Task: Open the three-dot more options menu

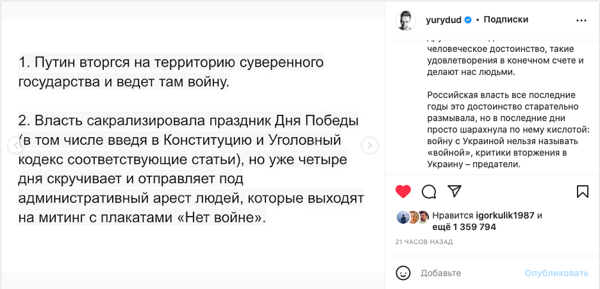Action: pos(581,21)
